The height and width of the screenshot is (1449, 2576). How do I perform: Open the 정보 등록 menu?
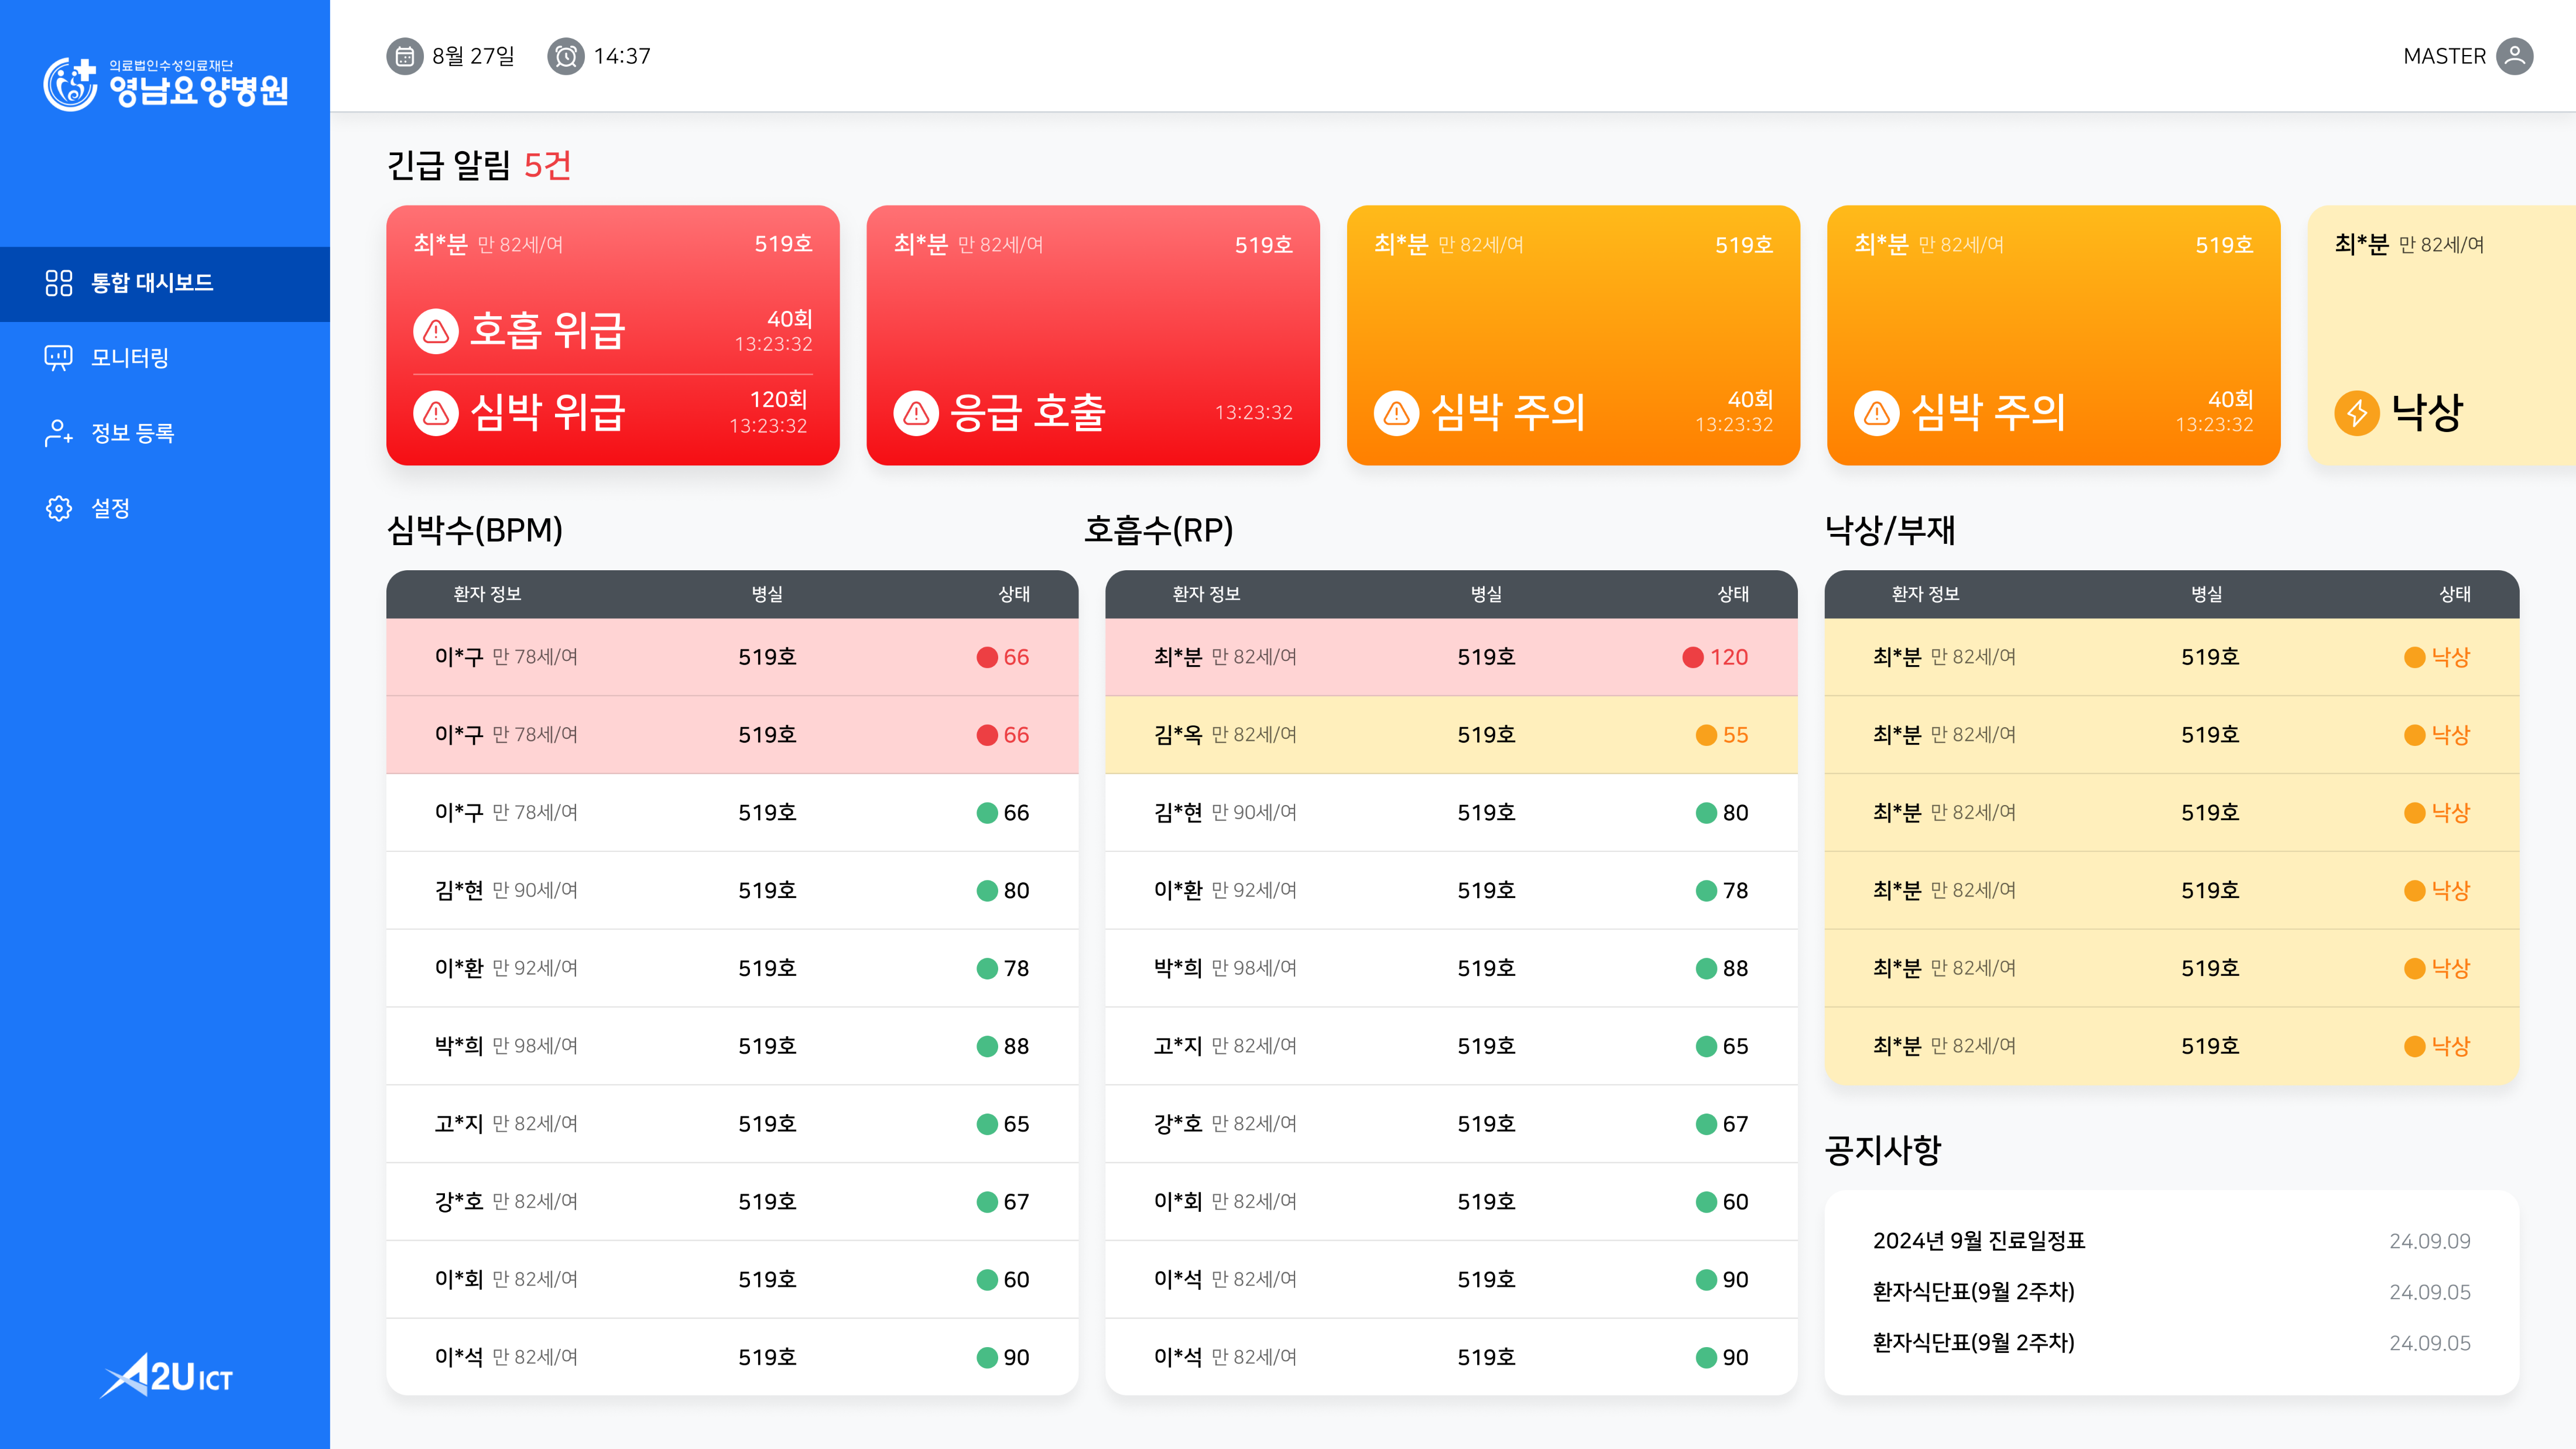(165, 433)
